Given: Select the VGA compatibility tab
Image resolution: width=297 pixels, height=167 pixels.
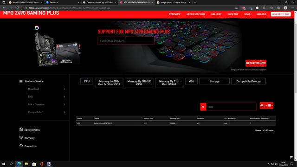Looking at the screenshot, I should 191,81.
